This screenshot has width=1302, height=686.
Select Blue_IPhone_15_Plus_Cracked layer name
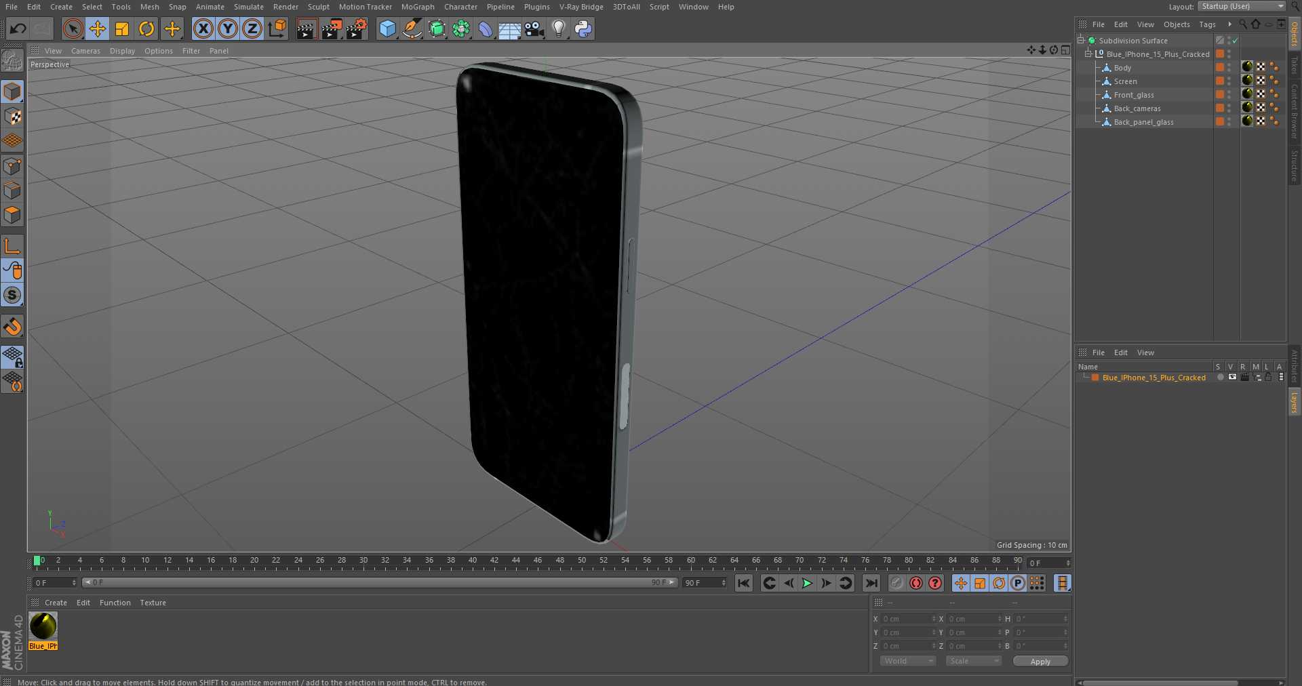tap(1153, 378)
